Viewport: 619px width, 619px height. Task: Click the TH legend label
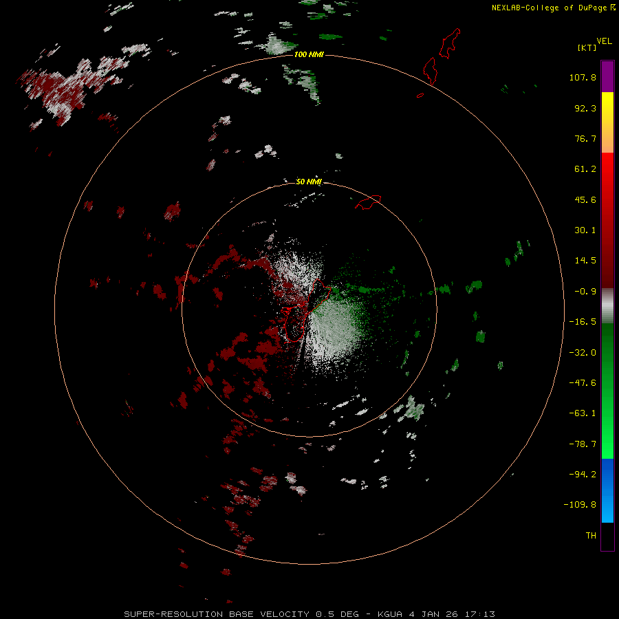[591, 536]
